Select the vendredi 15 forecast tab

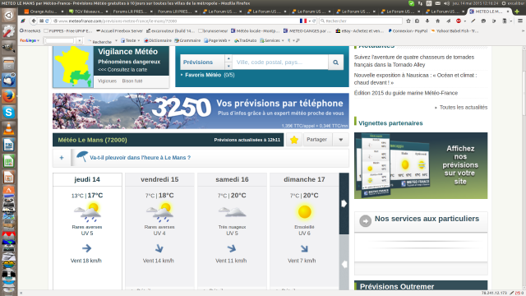coord(159,179)
